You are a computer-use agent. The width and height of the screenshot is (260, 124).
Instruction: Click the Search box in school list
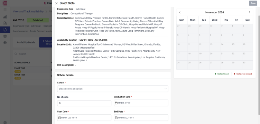pos(33,54)
